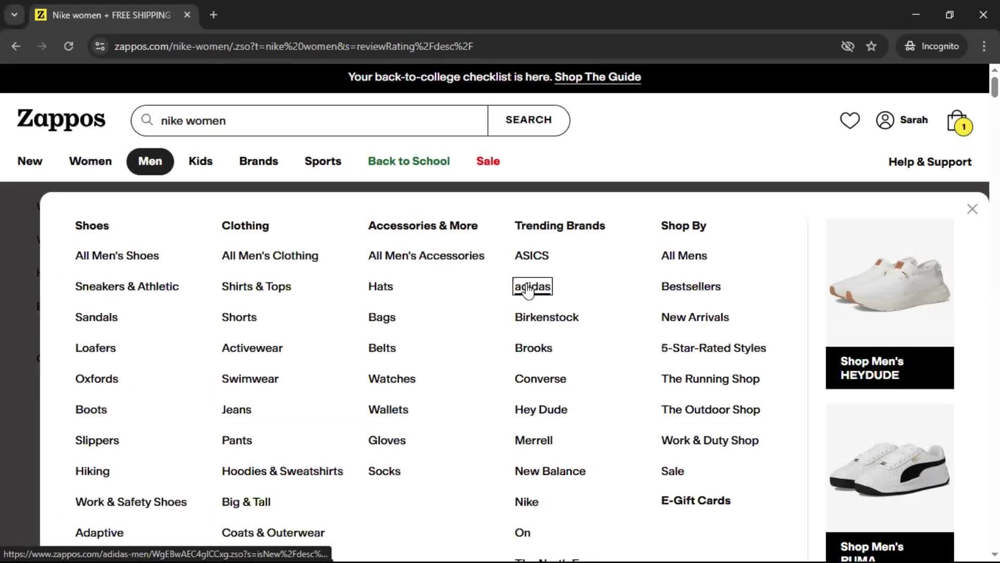Open the favorites heart icon
Viewport: 1000px width, 563px height.
pos(849,120)
